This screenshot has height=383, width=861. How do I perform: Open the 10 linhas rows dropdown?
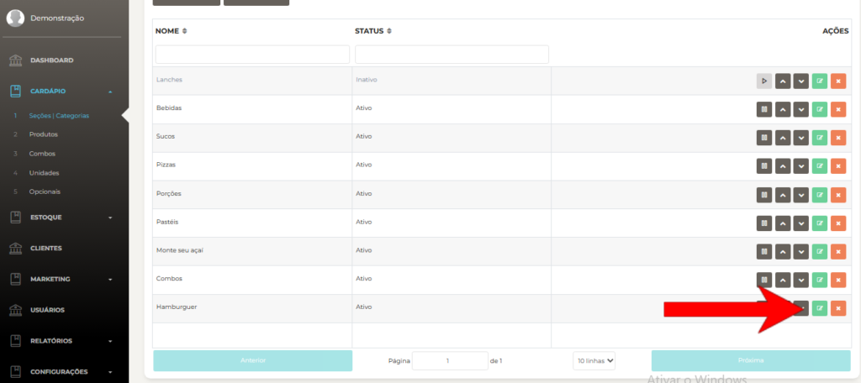point(594,361)
